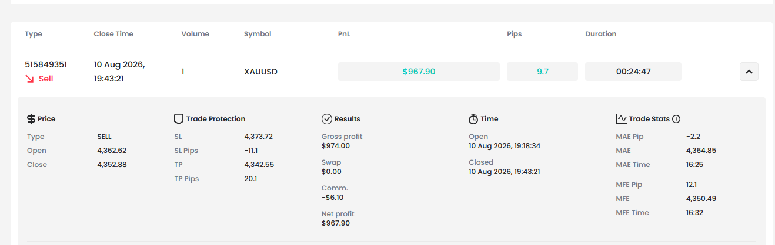The height and width of the screenshot is (245, 775).
Task: Sort by the Volume column header
Action: pos(195,34)
